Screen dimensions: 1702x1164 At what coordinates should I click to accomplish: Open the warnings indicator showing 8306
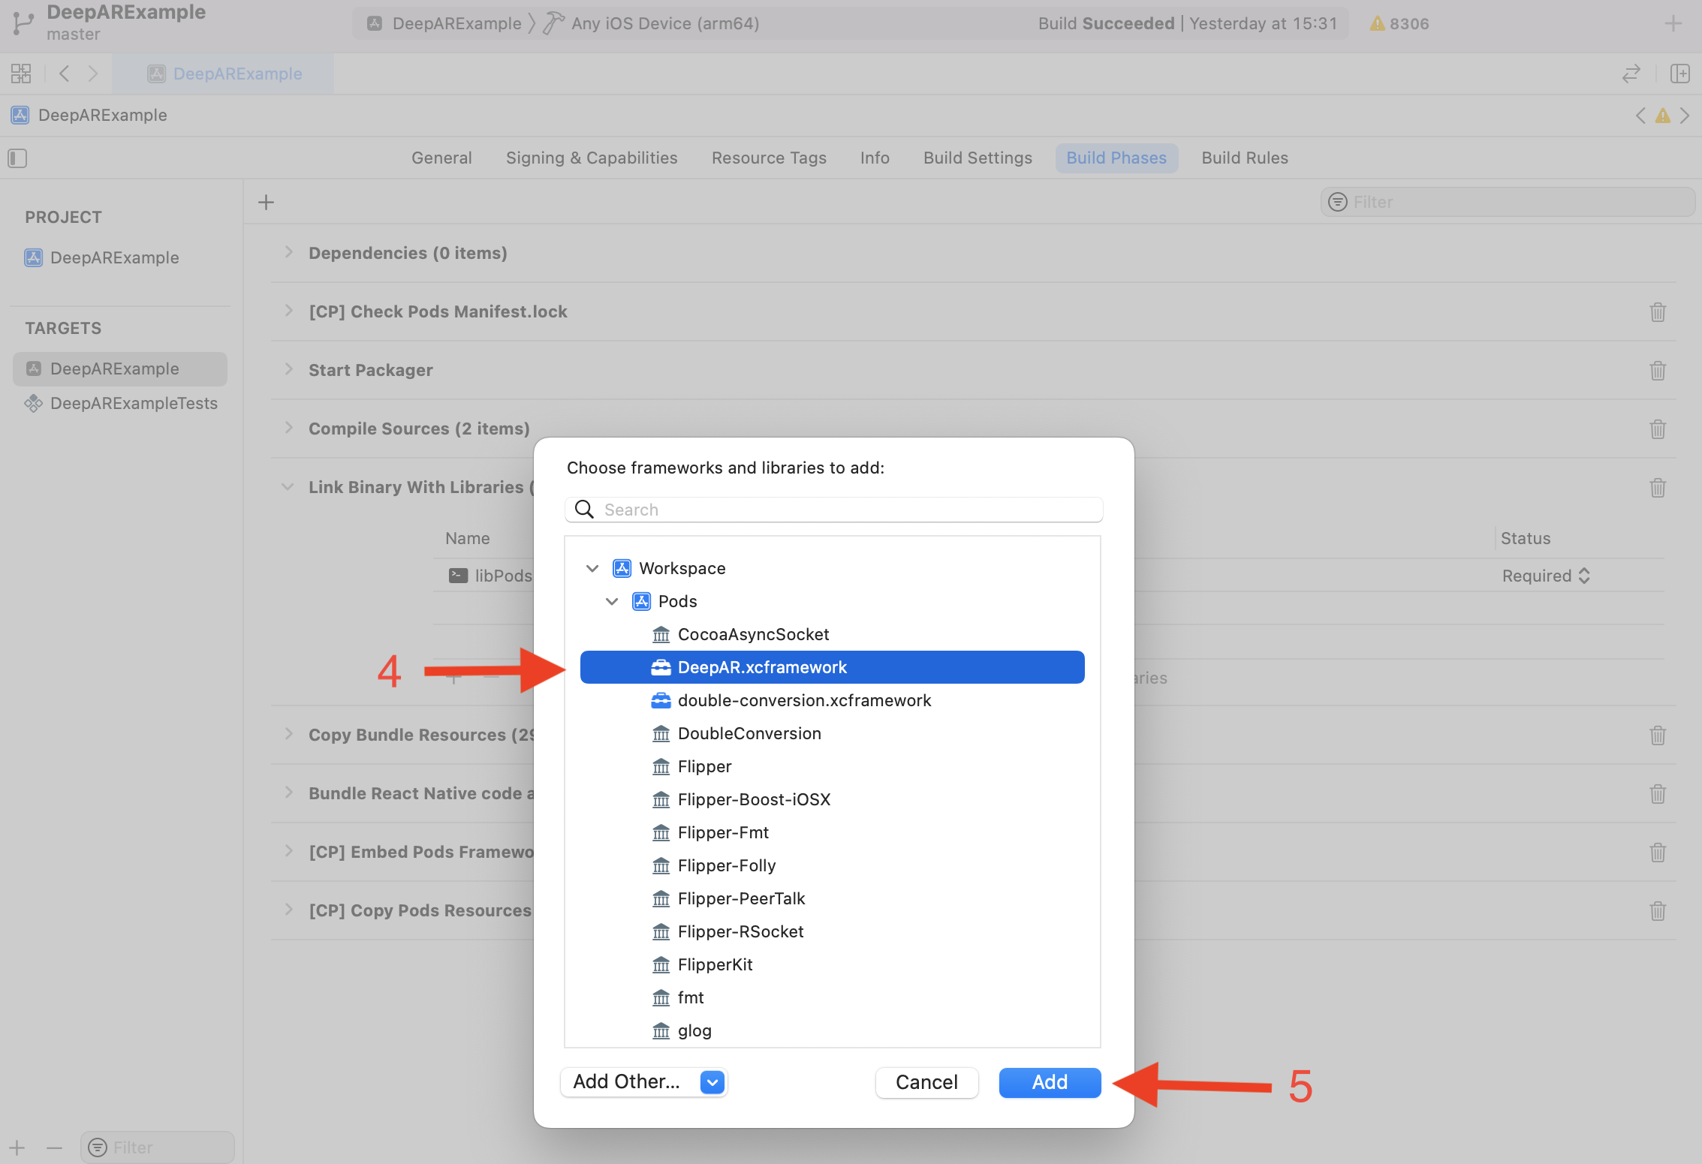[x=1399, y=23]
